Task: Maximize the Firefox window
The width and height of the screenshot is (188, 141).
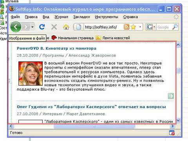Action: point(169,9)
